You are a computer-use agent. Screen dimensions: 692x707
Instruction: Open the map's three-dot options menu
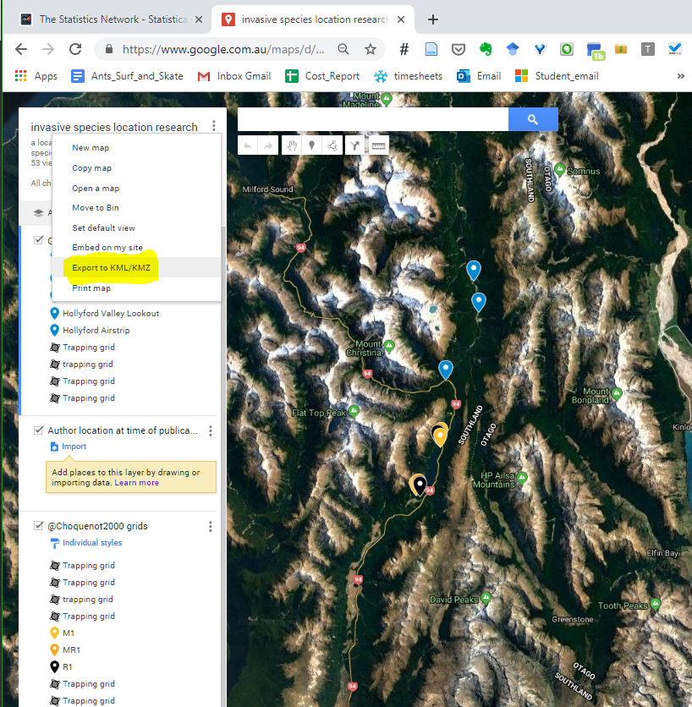pos(213,125)
